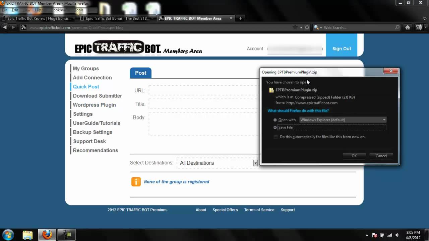429x241 pixels.
Task: Open Add Connection in sidebar
Action: coord(92,78)
